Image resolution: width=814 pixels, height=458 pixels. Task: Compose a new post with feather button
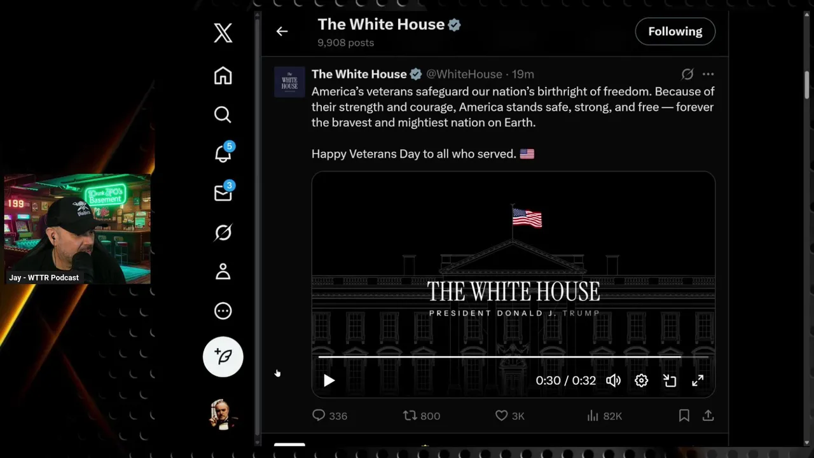(x=223, y=356)
